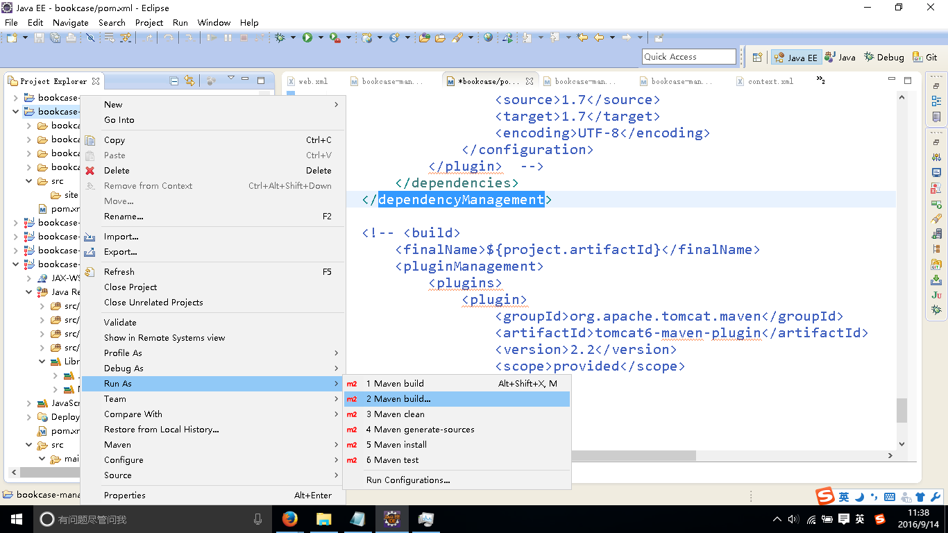Click the Project Explorer horizontal scrollbar
The width and height of the screenshot is (948, 533).
click(x=50, y=472)
